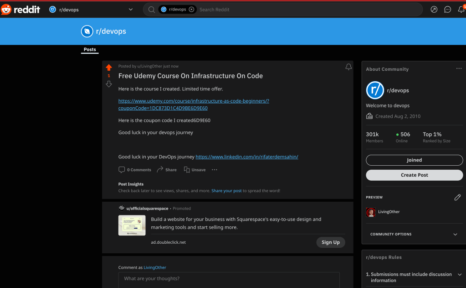Viewport: 466px width, 288px height.
Task: Click the Welcome to devops description
Action: pyautogui.click(x=388, y=105)
